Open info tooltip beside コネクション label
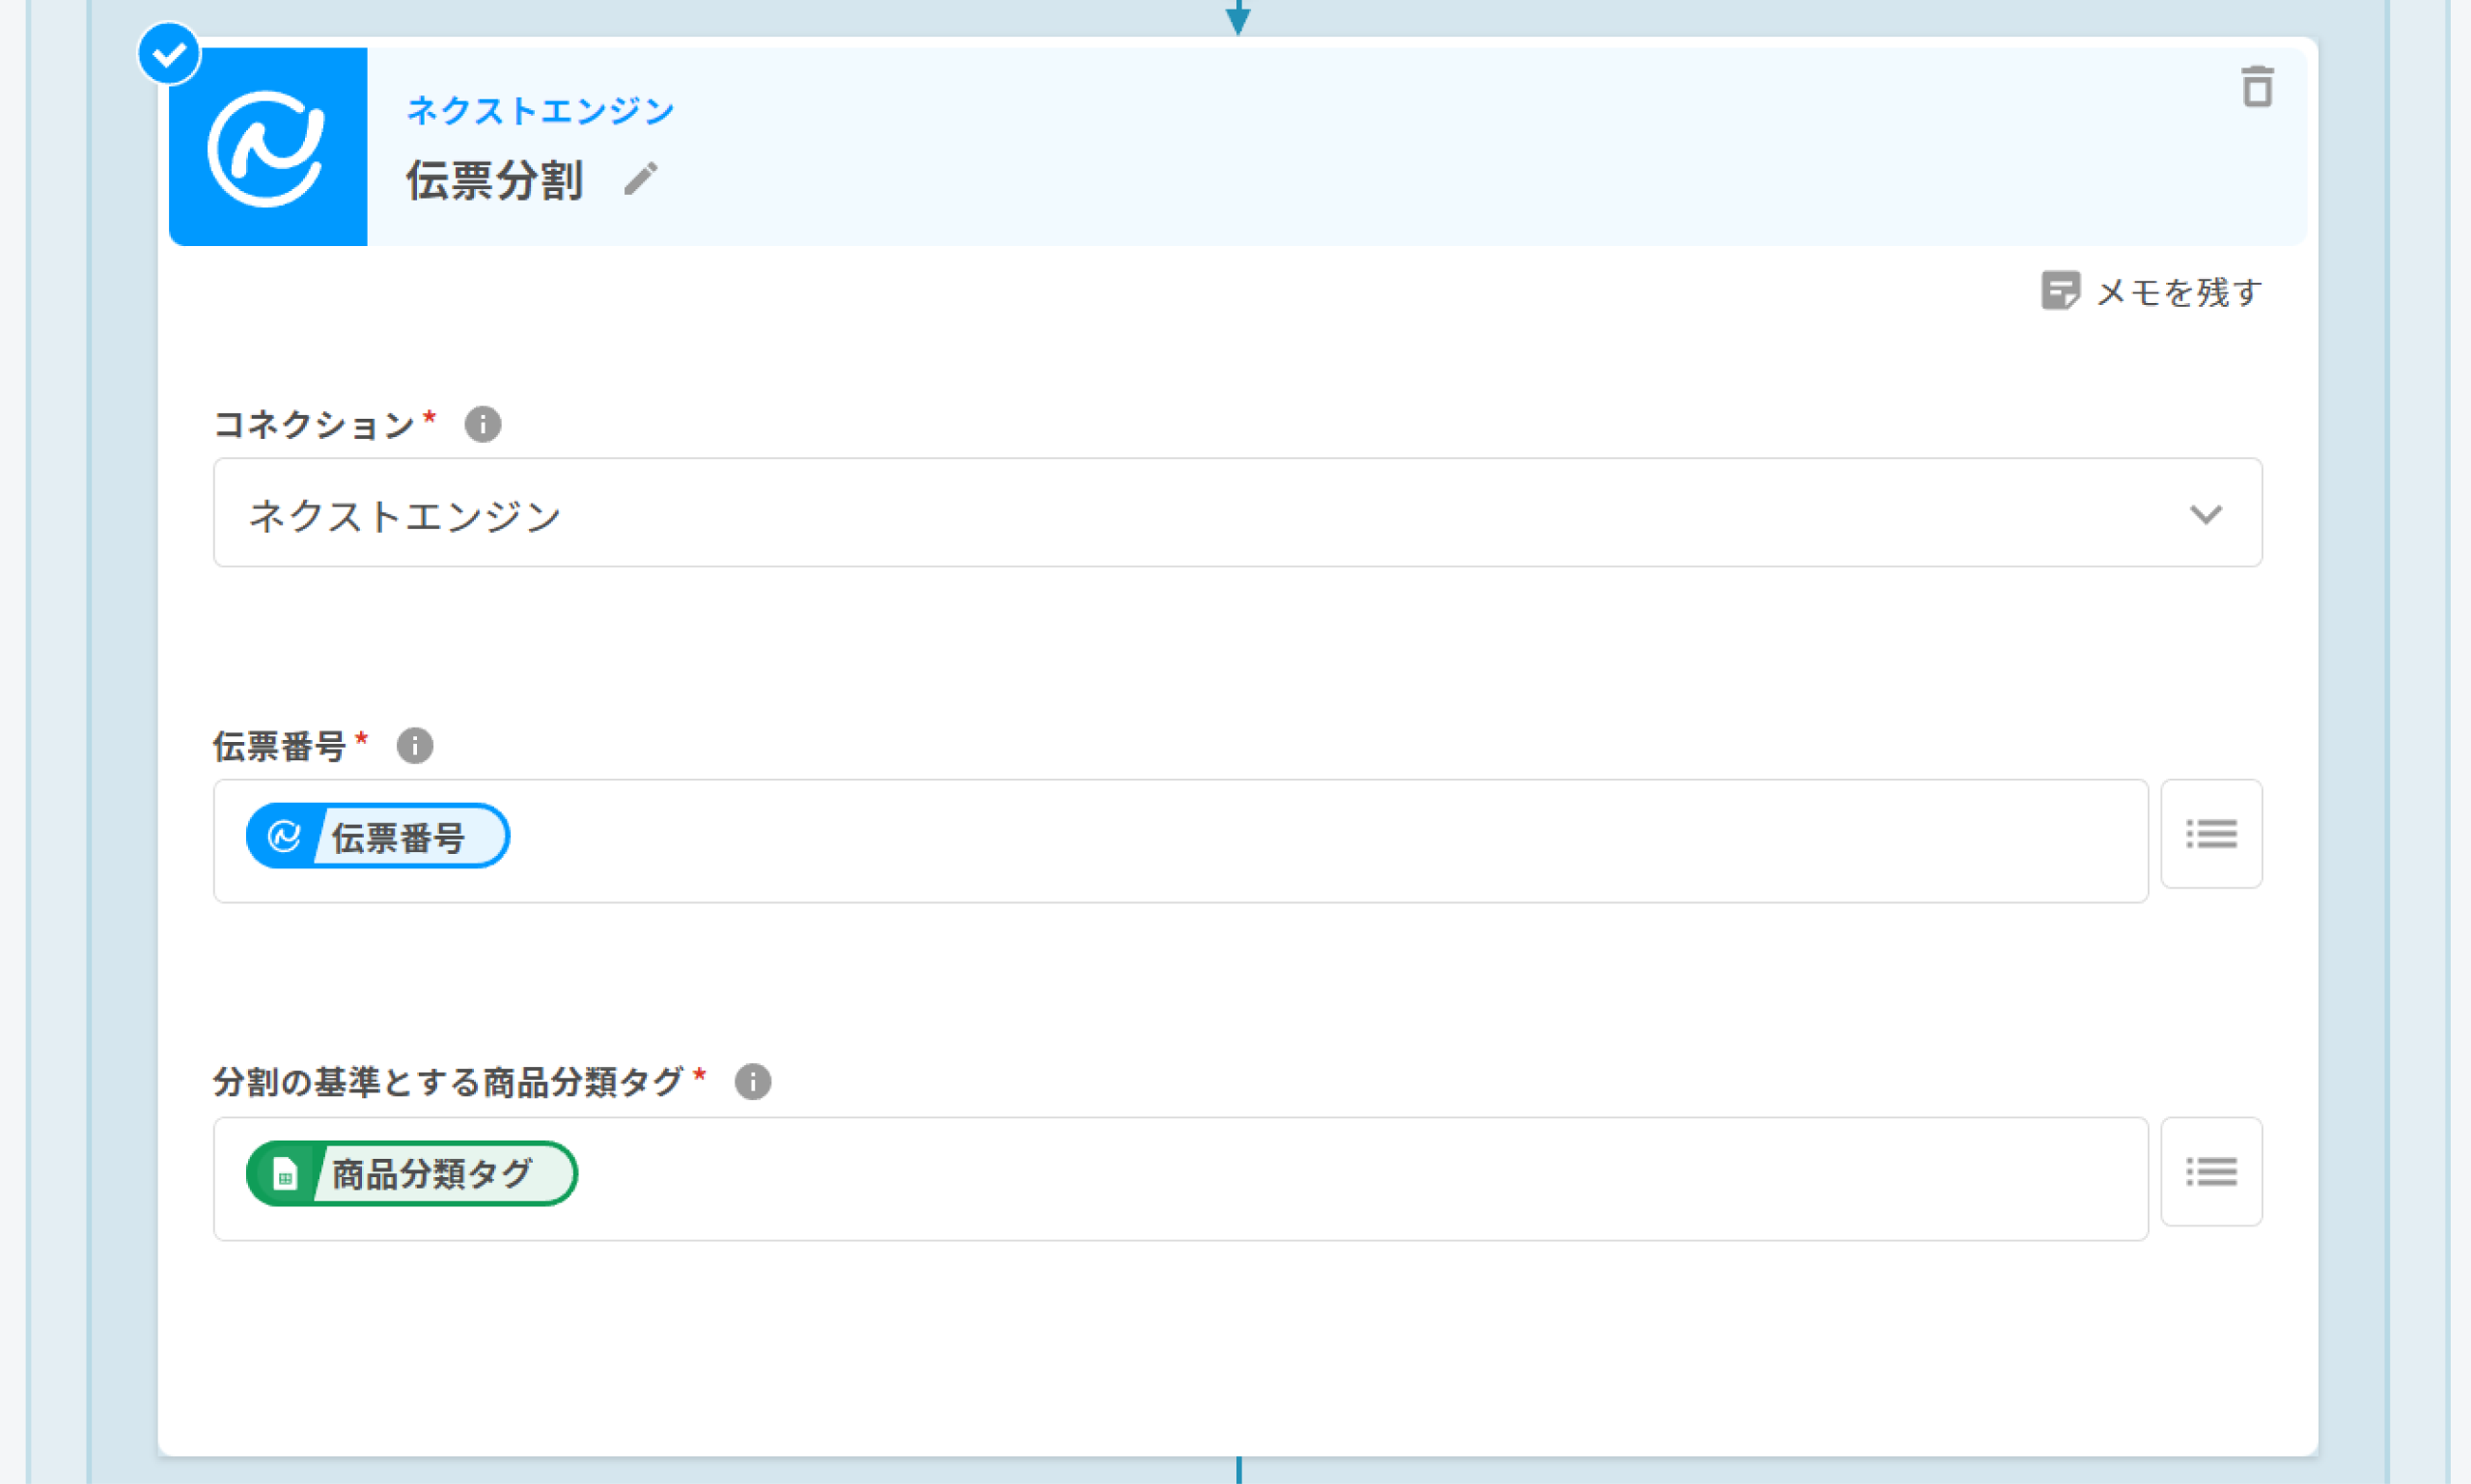The height and width of the screenshot is (1484, 2471). coord(483,424)
